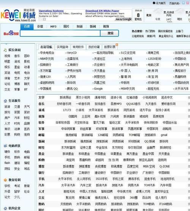
Task: Open the Q-ZONE link in the 博客 row
Action: pos(165,167)
